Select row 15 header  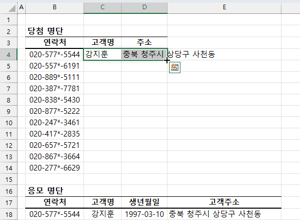(8, 179)
